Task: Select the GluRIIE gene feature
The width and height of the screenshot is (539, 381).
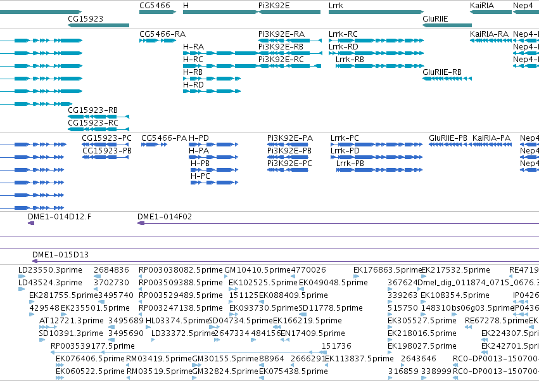Action: click(x=447, y=25)
